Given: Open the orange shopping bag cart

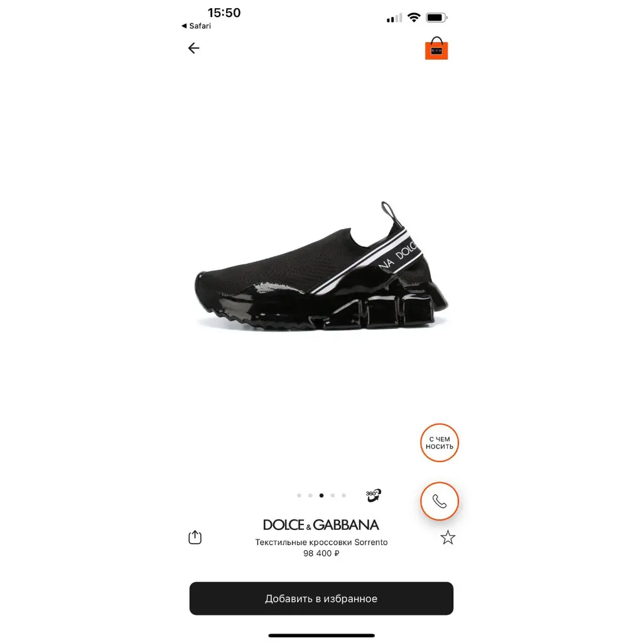Looking at the screenshot, I should click(x=436, y=48).
